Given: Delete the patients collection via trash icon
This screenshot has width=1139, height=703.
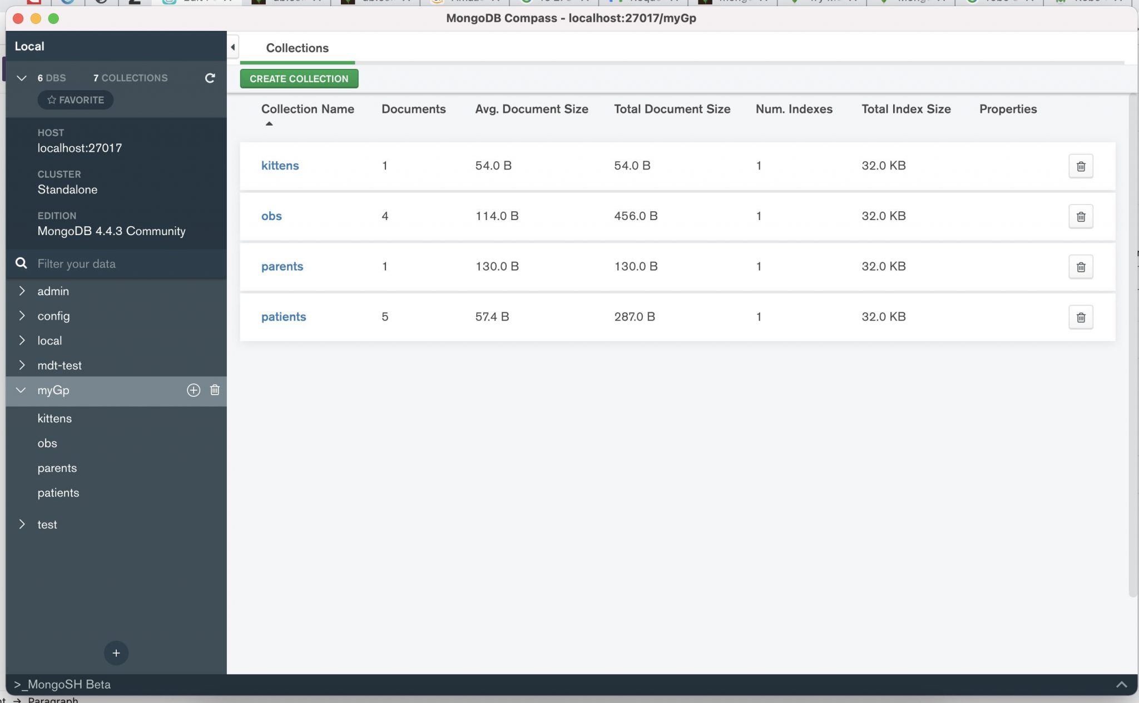Looking at the screenshot, I should 1081,317.
